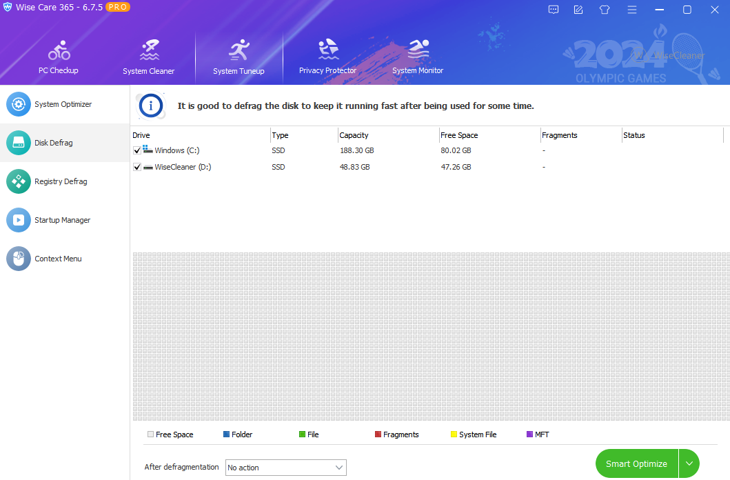
Task: Open the feedback chat icon in title bar
Action: click(553, 10)
